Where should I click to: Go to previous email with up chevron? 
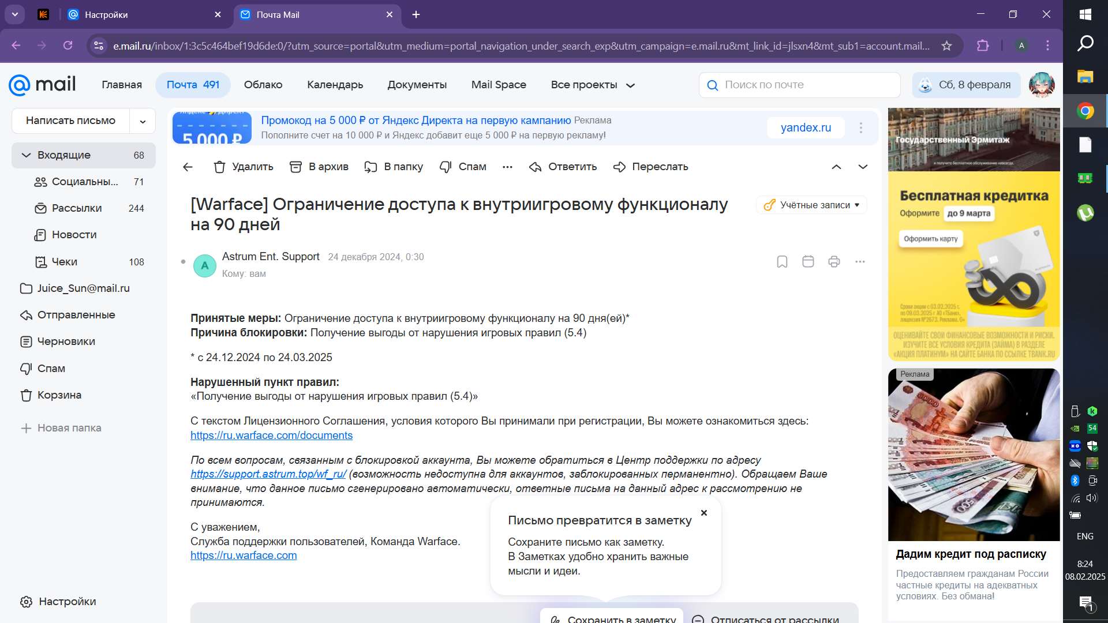click(836, 167)
